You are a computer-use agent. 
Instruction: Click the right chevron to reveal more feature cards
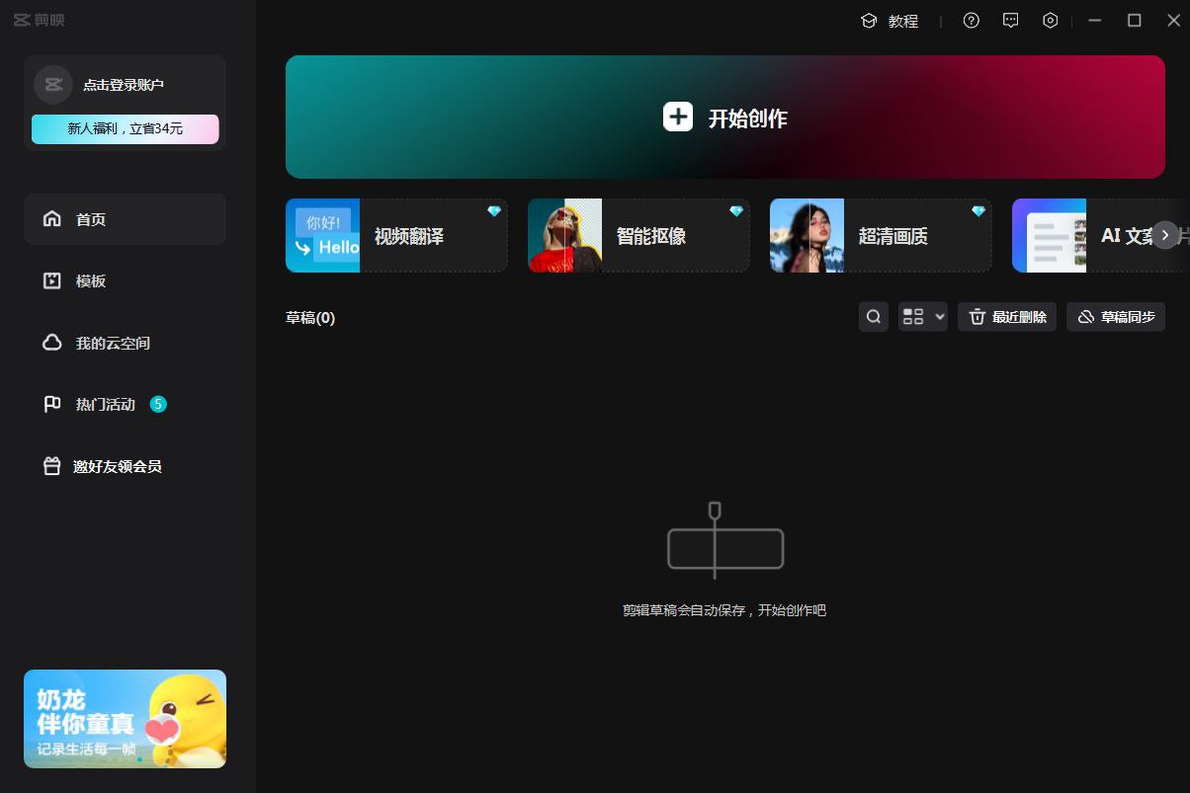point(1165,235)
